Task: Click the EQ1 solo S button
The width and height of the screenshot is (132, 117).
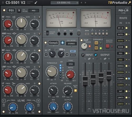Action: point(19,11)
